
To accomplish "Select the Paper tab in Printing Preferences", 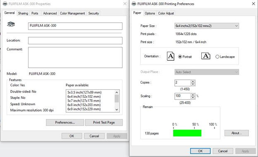I will point(137,13).
